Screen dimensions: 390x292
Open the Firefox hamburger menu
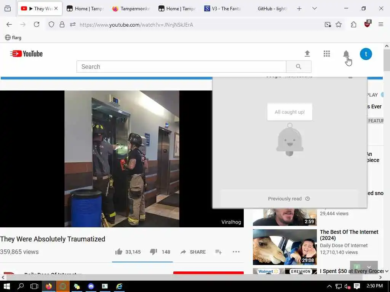[x=380, y=24]
